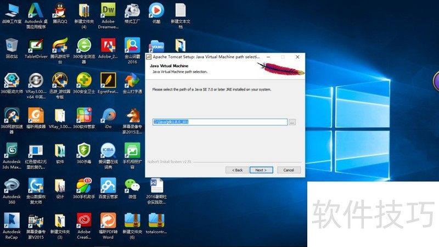Select the 360 Driver Master (360驱动大师) icon
439x247 pixels.
click(12, 81)
